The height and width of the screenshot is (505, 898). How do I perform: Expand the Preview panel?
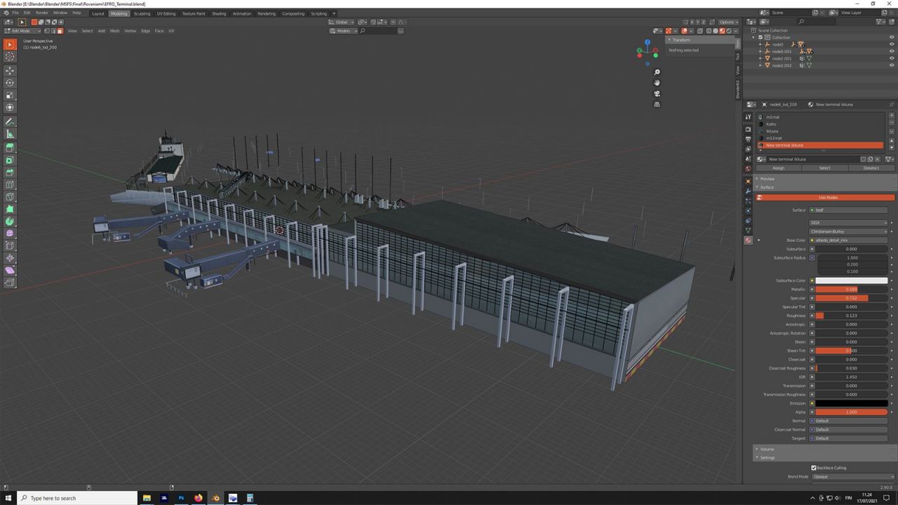767,179
